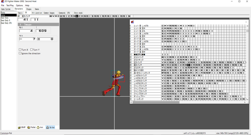This screenshot has width=251, height=135.
Task: Open the BMP image browser
Action: click(x=22, y=127)
